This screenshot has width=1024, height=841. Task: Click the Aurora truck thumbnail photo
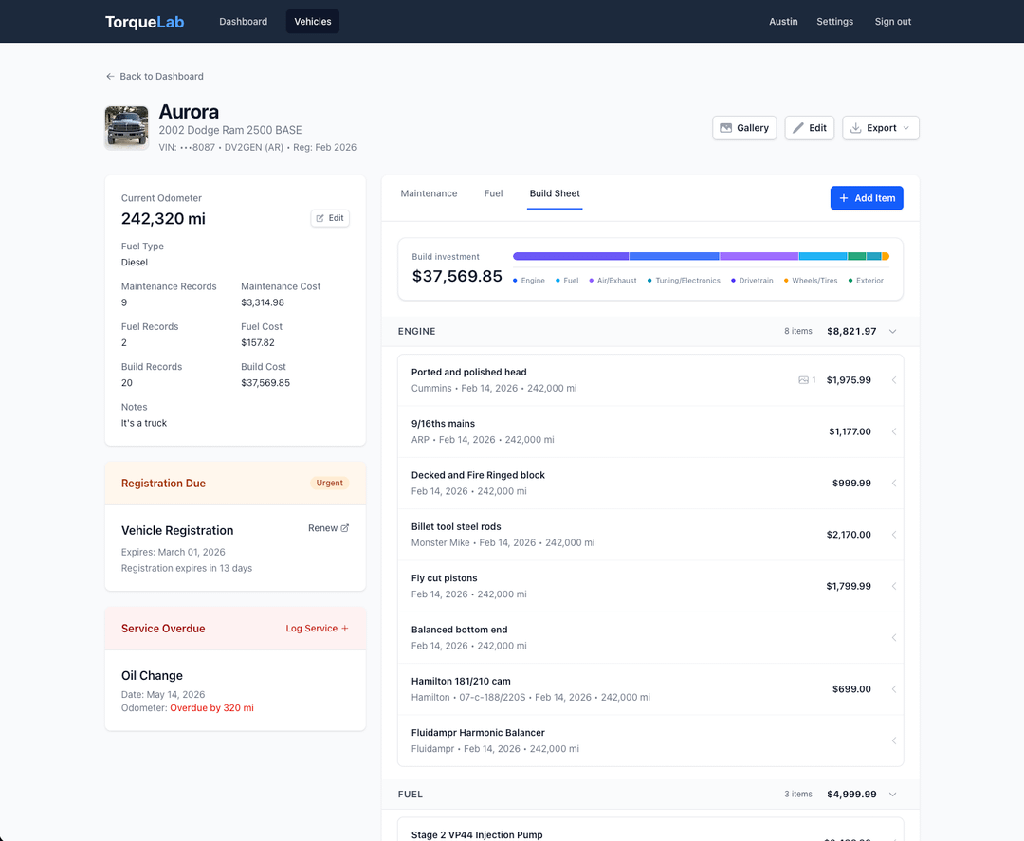[x=126, y=127]
